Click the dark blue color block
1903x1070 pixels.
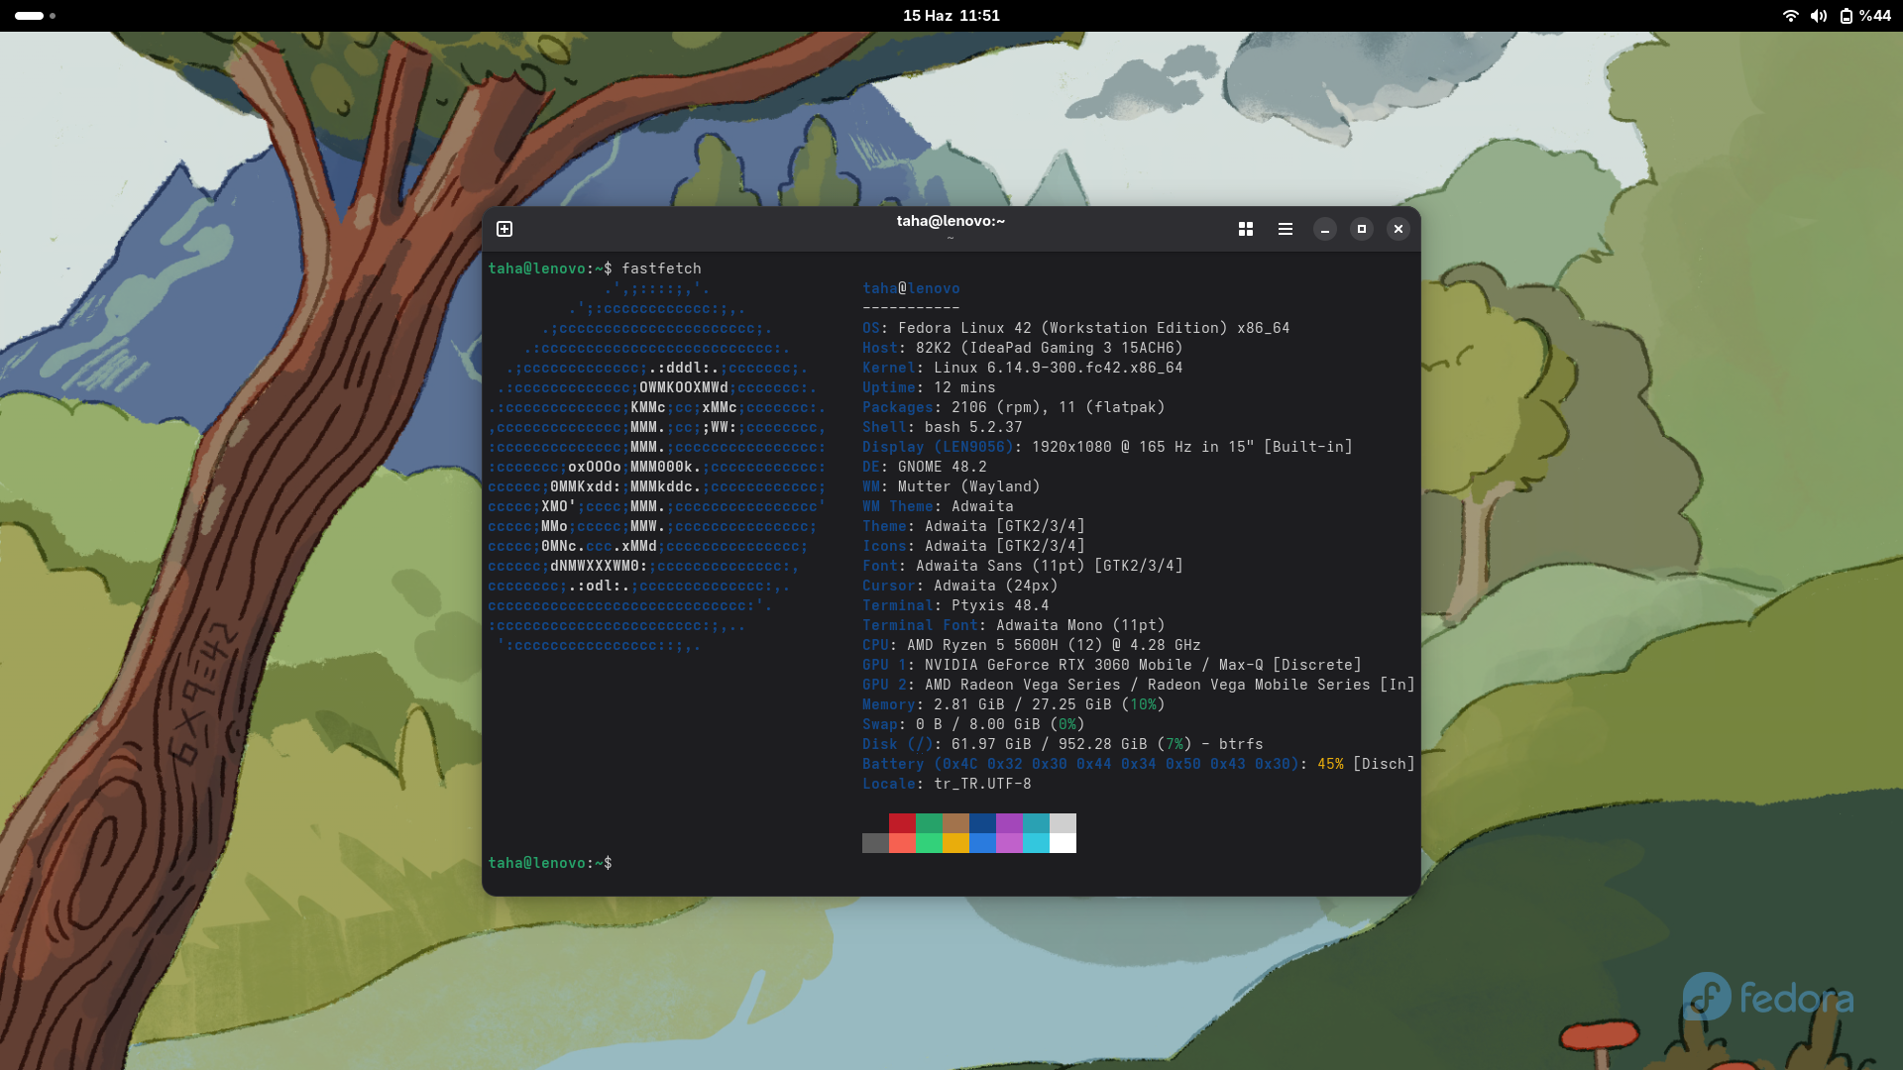click(982, 823)
